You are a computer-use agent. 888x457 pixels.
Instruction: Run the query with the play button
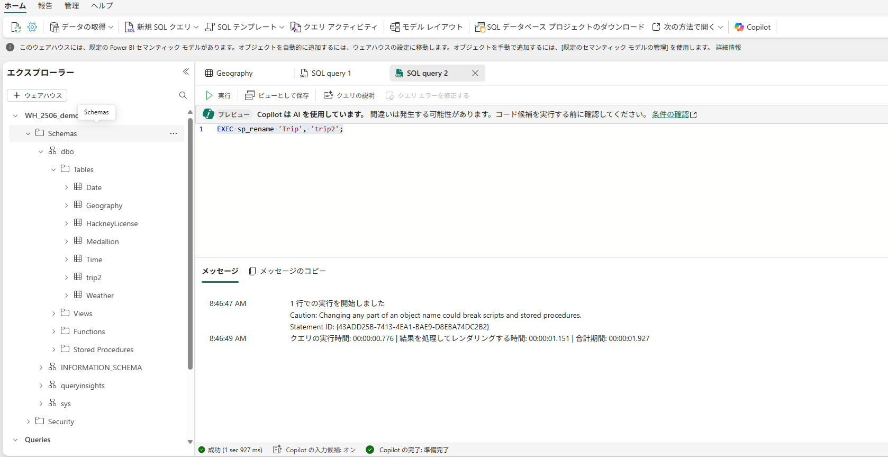click(x=218, y=95)
